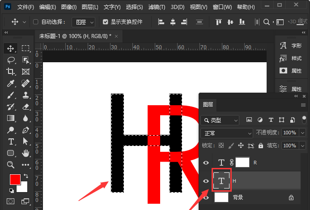
Task: Change screen mode button
Action: (25, 201)
